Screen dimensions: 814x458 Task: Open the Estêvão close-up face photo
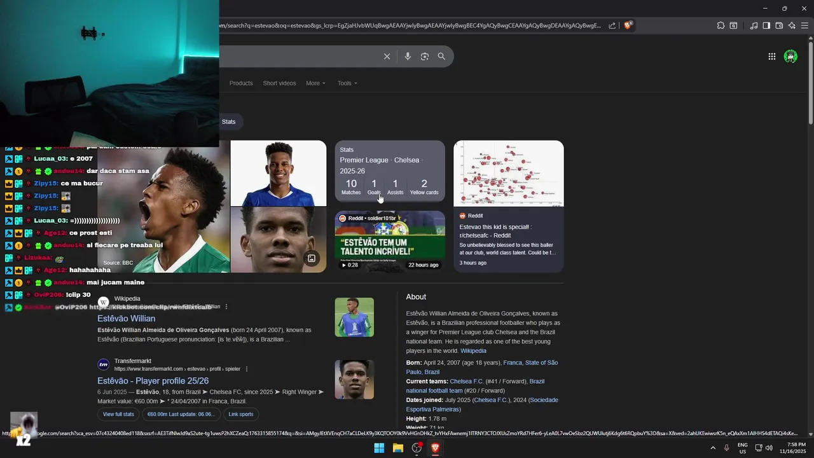coord(279,240)
